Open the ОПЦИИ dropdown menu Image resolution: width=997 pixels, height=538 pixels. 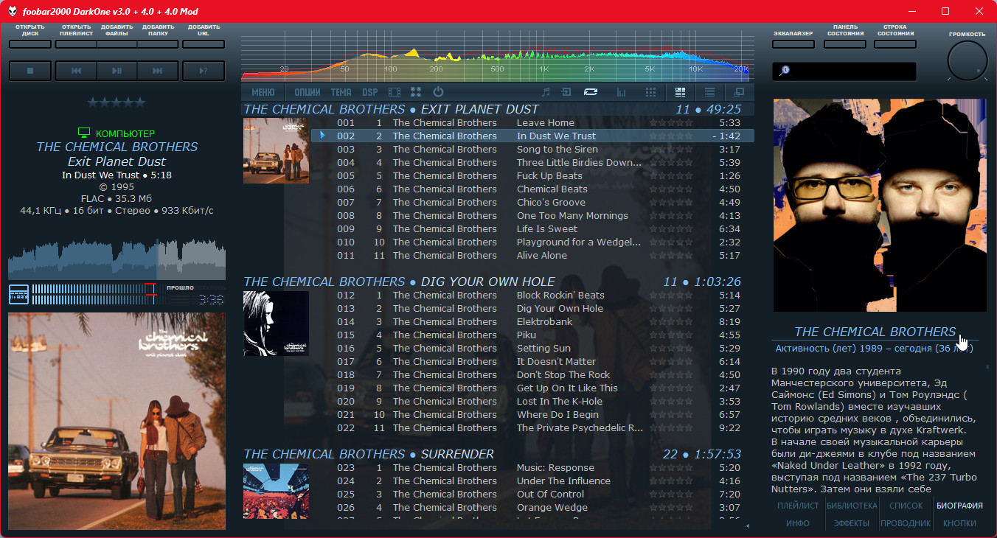click(308, 92)
